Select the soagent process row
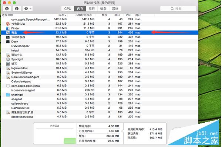This screenshot has width=222, height=147. [100, 99]
